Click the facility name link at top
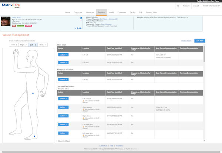 [x=211, y=1]
